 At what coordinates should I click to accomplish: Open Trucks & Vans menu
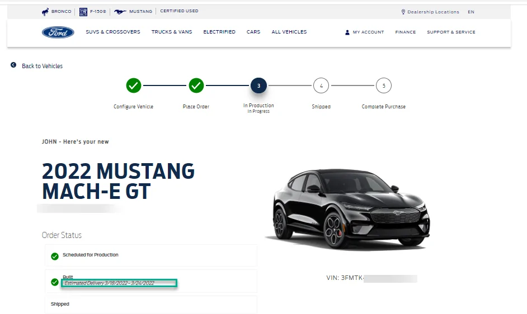pyautogui.click(x=172, y=32)
